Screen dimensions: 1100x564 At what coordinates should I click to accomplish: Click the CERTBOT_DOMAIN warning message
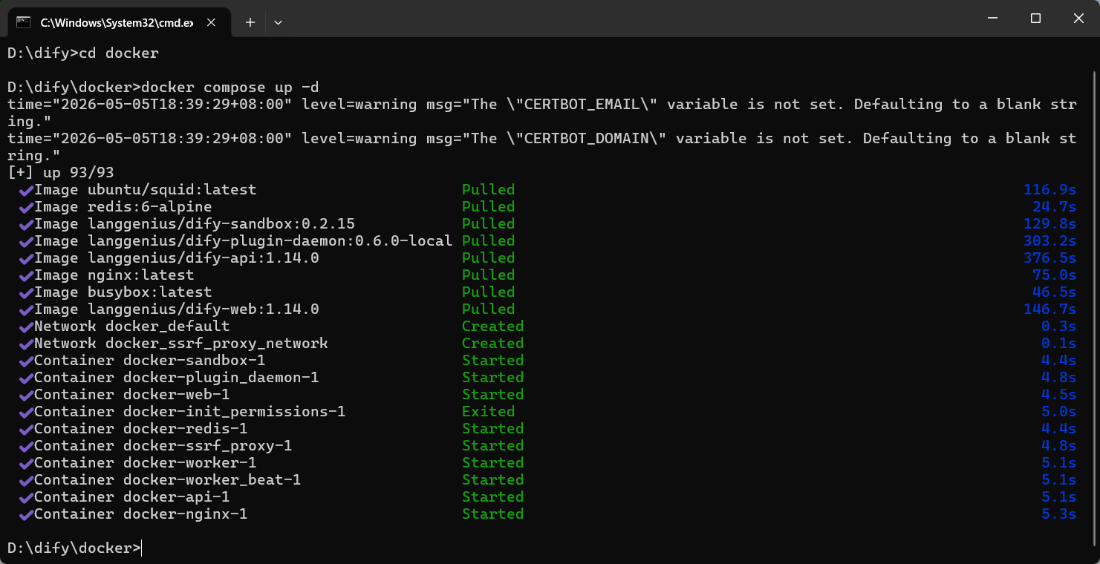542,147
